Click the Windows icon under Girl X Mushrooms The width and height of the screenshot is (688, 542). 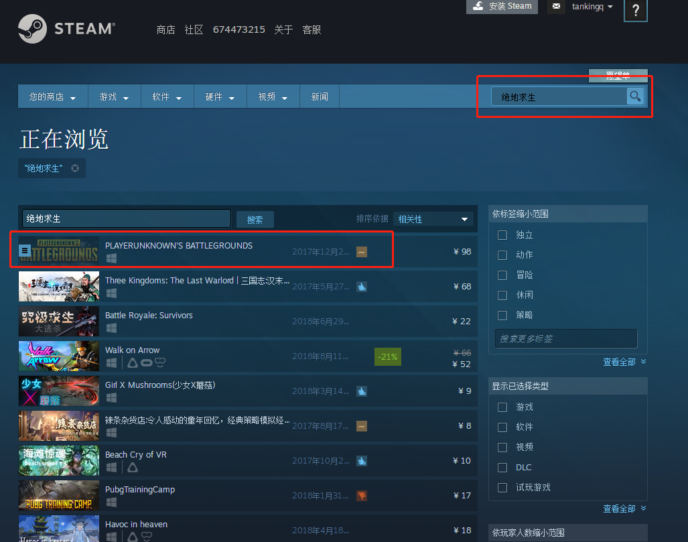coord(111,397)
